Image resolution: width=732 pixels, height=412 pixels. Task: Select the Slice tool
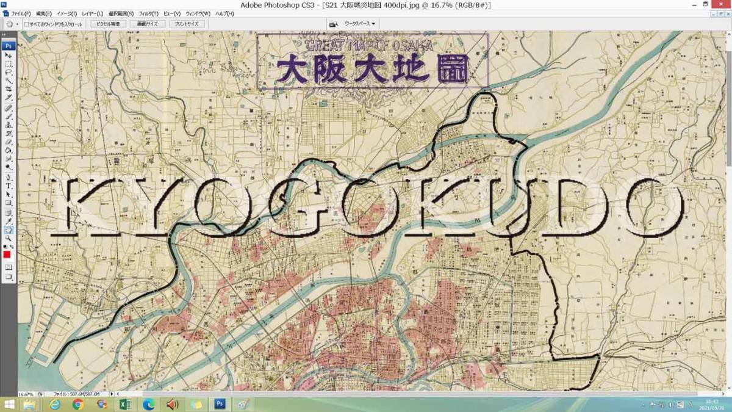coord(9,97)
